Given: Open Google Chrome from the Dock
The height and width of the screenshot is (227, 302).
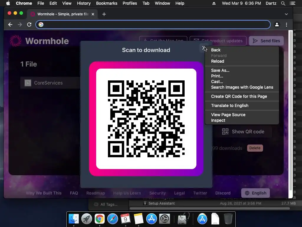Looking at the screenshot, I should coord(100,219).
